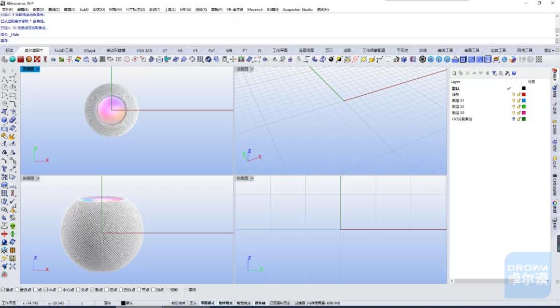Open the Auxpecker Studio menu
Viewport: 560px width, 308px height.
click(x=298, y=10)
